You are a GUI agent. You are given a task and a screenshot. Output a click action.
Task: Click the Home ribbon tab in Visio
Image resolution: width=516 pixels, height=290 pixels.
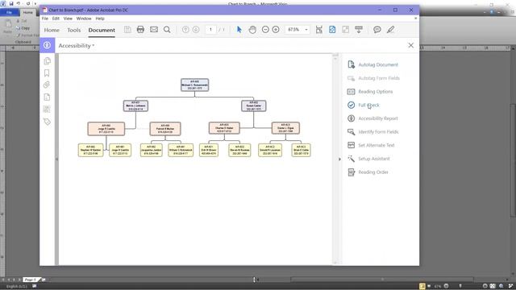coord(28,12)
